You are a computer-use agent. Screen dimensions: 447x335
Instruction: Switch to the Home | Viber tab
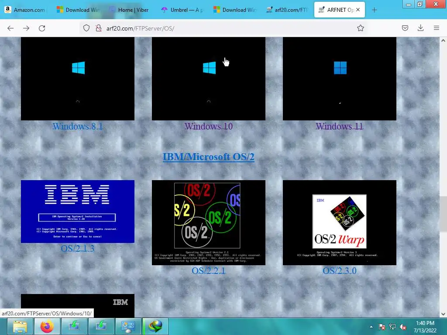(x=130, y=10)
